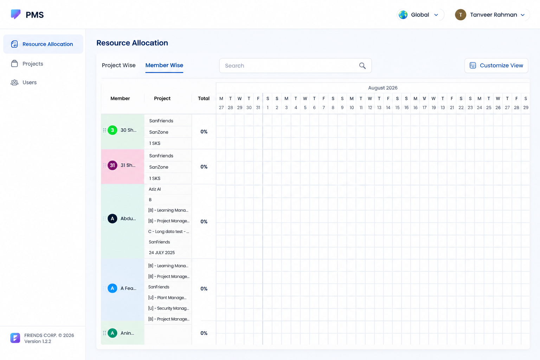Click Resource Allocation page heading
540x360 pixels.
(x=132, y=43)
